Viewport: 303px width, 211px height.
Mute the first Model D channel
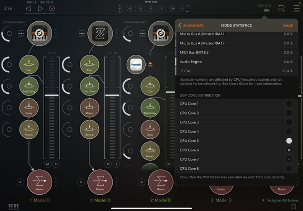(x=47, y=164)
